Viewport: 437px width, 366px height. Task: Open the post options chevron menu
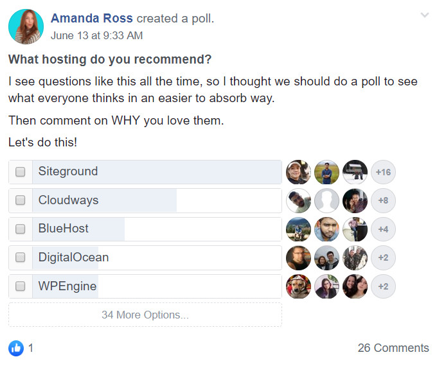[x=424, y=15]
